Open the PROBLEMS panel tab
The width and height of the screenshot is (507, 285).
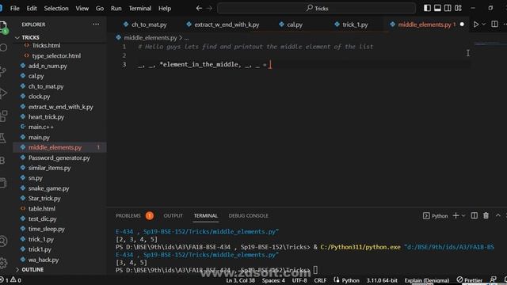click(128, 215)
